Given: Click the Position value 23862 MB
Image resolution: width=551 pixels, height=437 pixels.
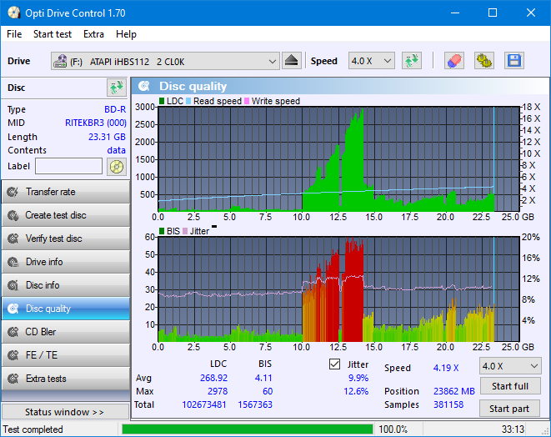Looking at the screenshot, I should click(x=454, y=391).
